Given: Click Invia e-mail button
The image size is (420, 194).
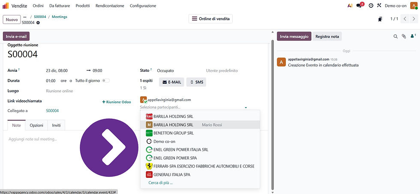Looking at the screenshot, I should [x=16, y=36].
